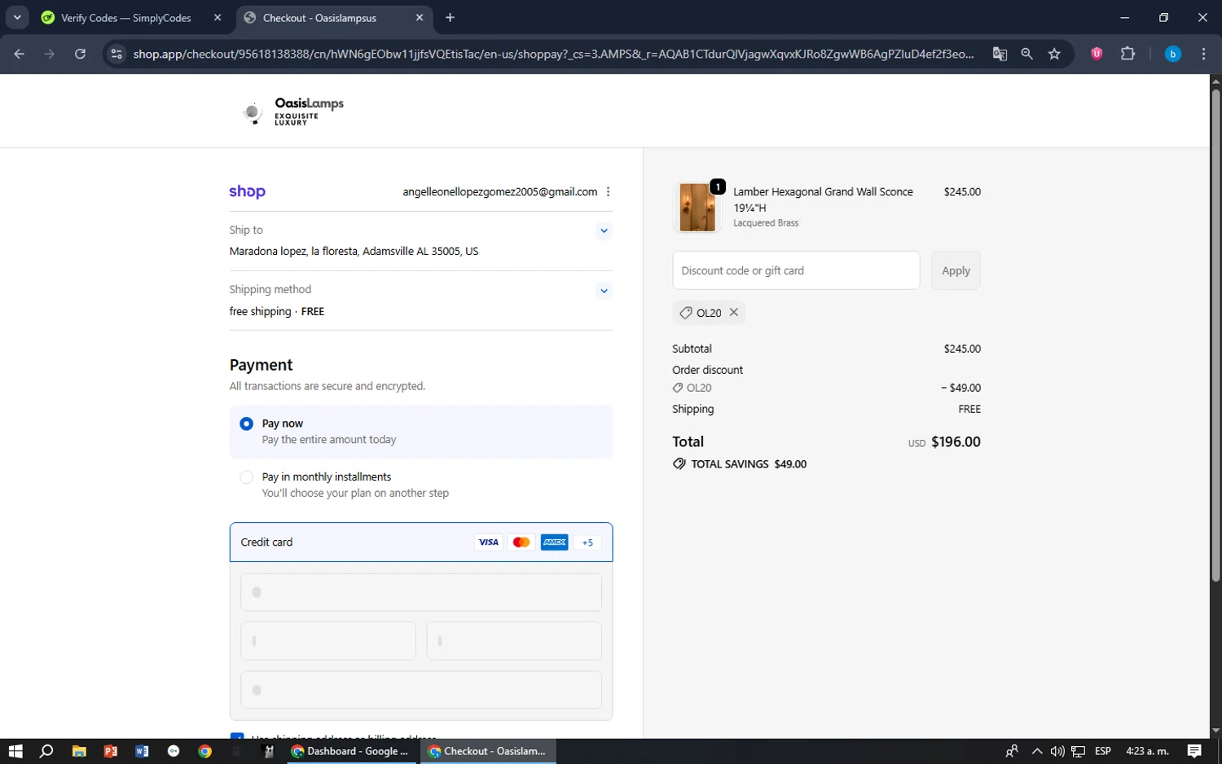The height and width of the screenshot is (764, 1222).
Task: Remove the OL20 discount code tag
Action: click(733, 313)
